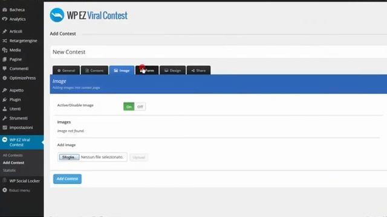Click the Articoli pin icon
Viewport: 387px width, 217px height.
coord(4,31)
